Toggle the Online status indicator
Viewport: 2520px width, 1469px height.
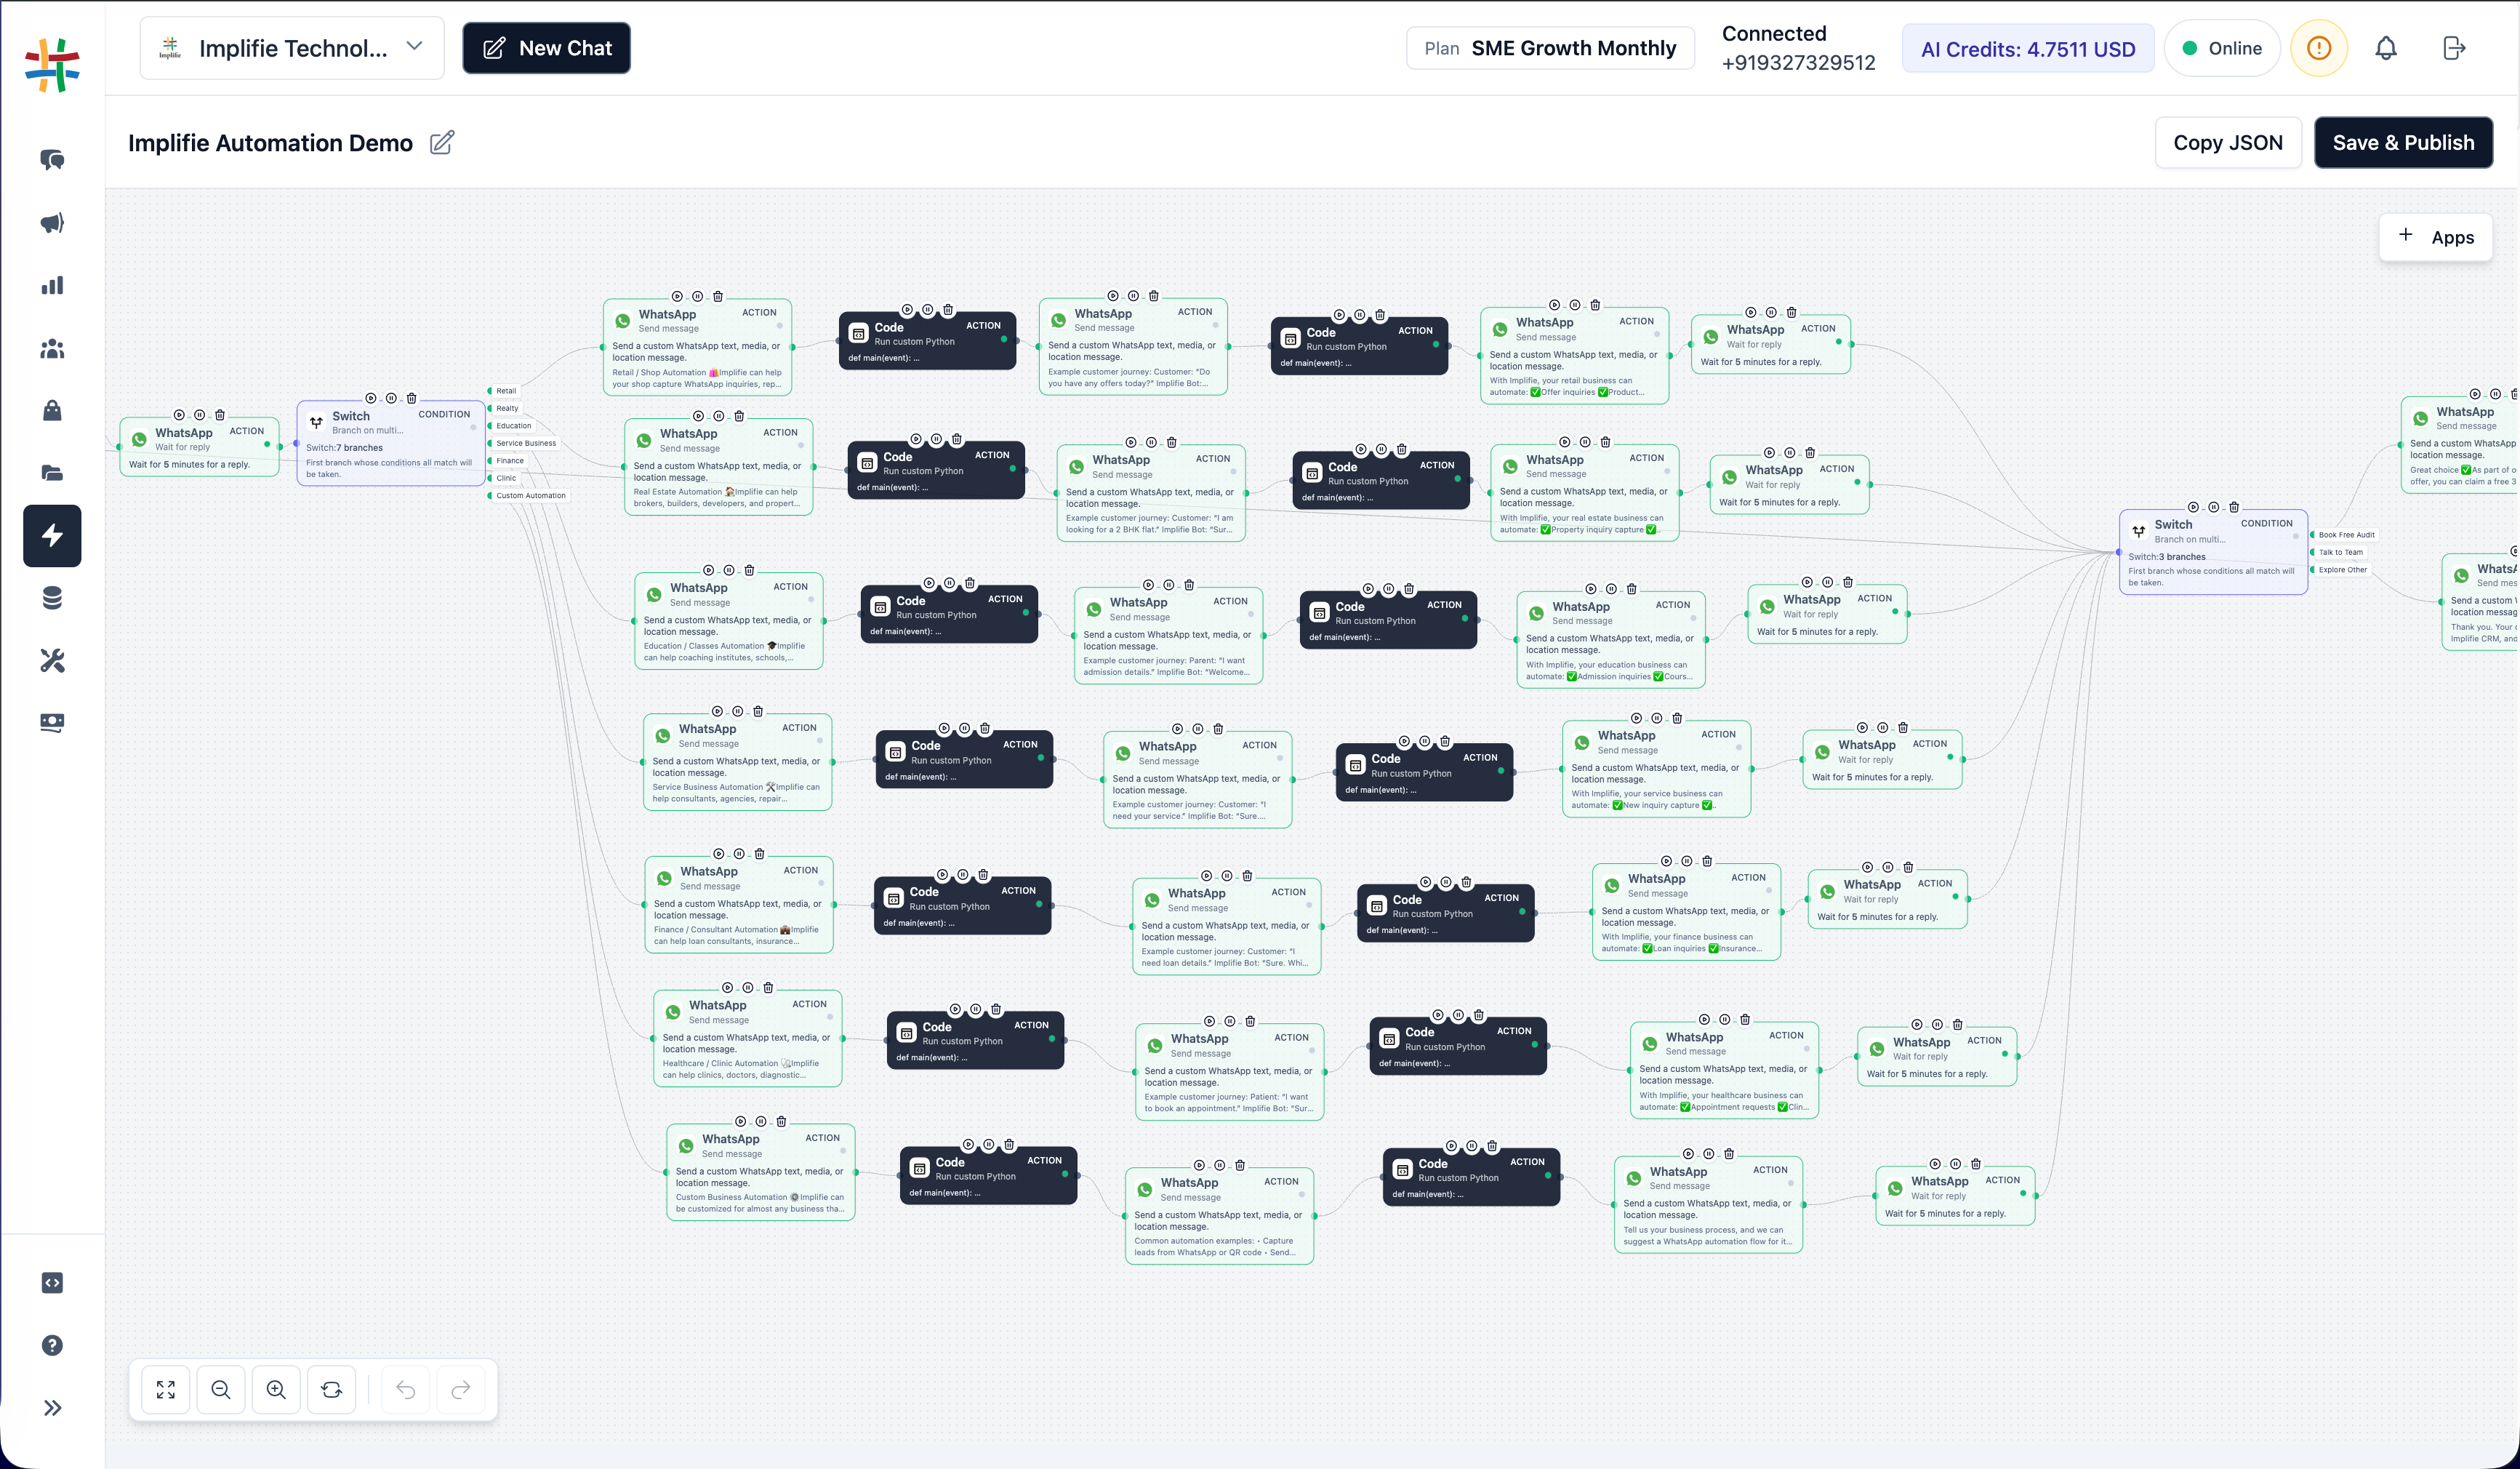2221,48
